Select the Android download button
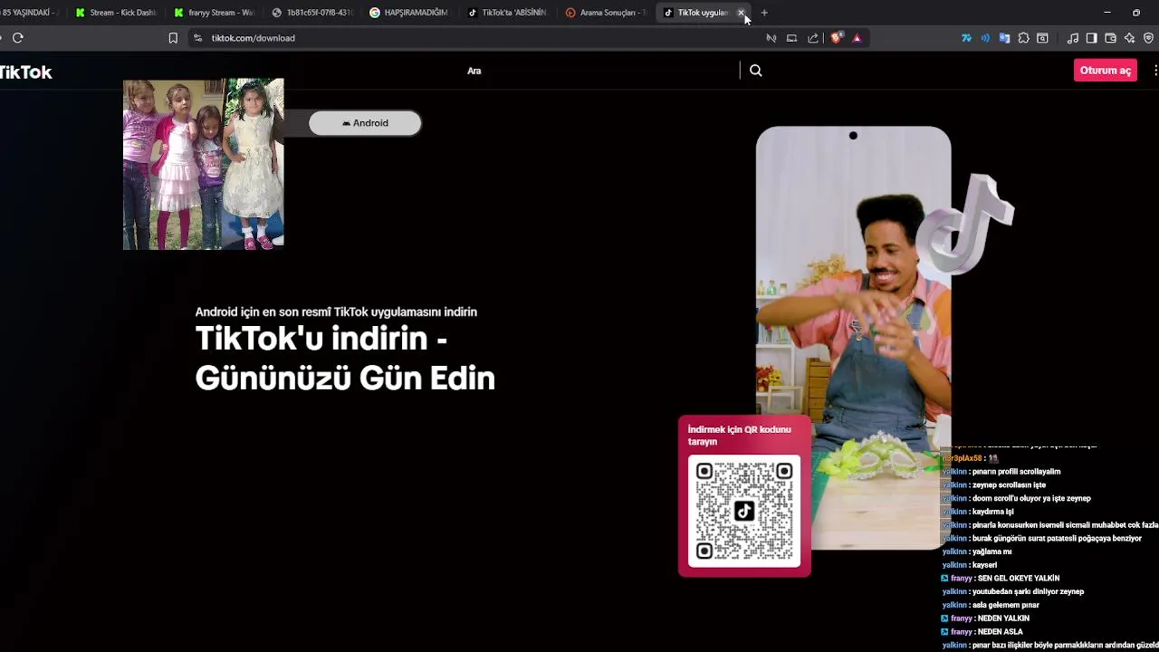This screenshot has width=1159, height=652. [365, 123]
